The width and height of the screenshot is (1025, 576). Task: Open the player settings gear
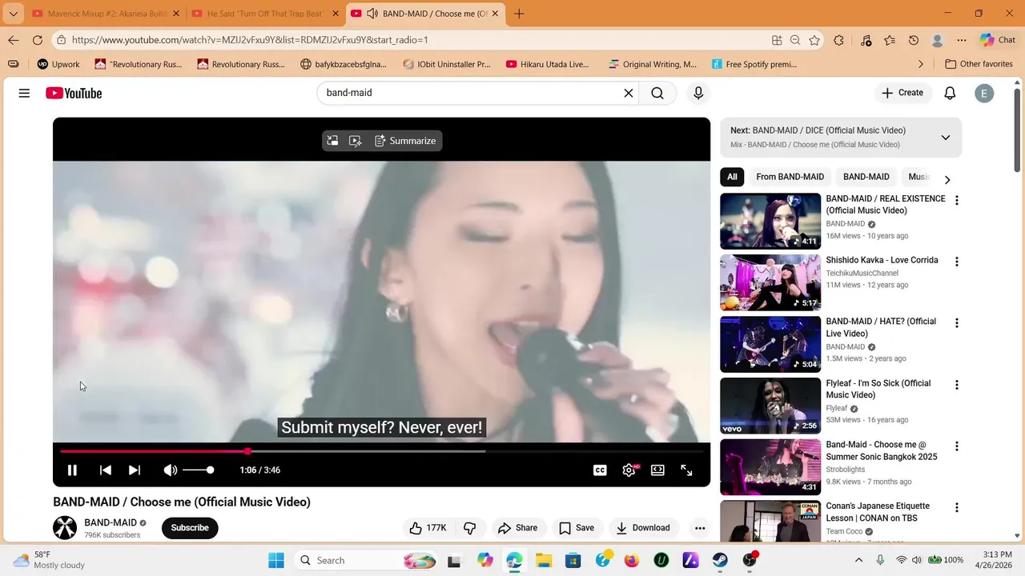tap(629, 470)
